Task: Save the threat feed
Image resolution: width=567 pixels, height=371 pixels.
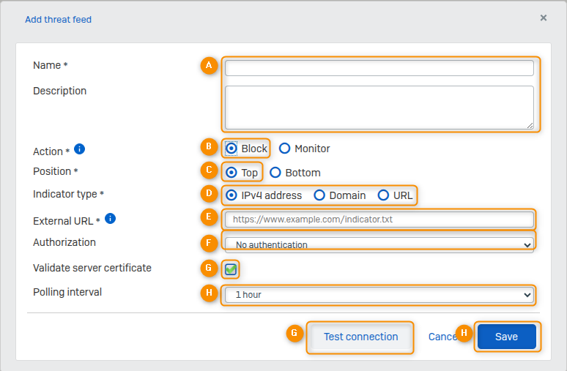Action: coord(506,337)
